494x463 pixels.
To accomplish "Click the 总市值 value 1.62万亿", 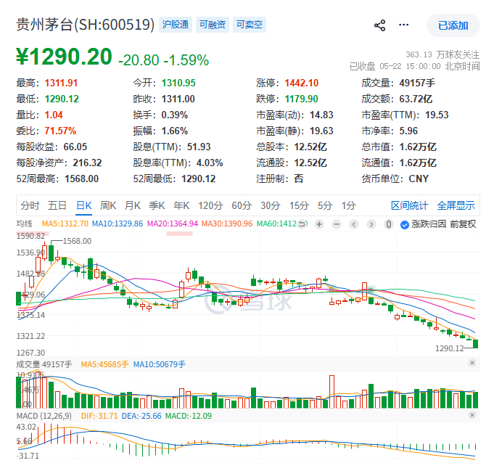I will point(418,147).
